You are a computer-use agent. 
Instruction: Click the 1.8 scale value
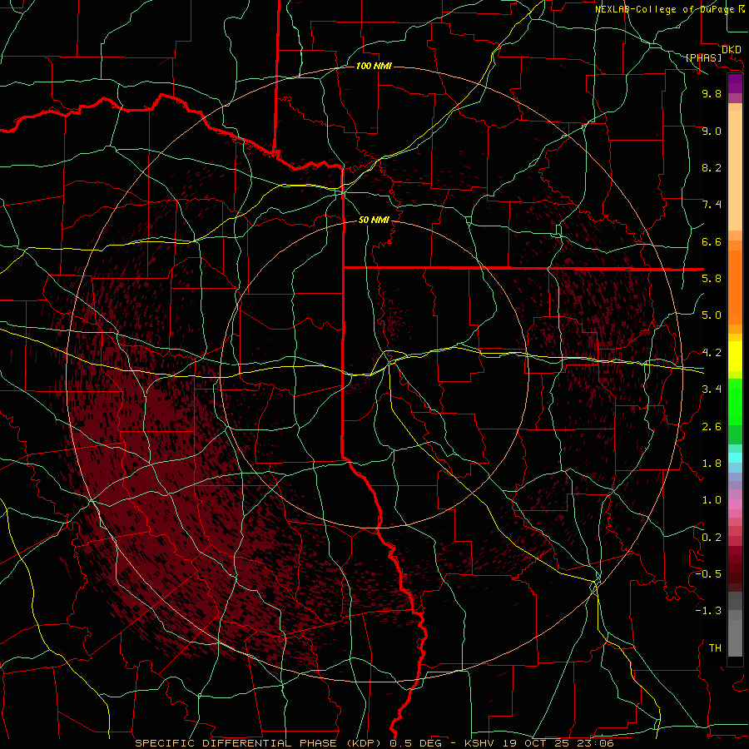(712, 464)
